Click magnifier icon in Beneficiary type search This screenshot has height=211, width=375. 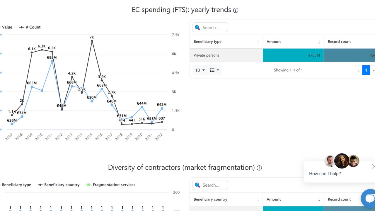click(197, 28)
